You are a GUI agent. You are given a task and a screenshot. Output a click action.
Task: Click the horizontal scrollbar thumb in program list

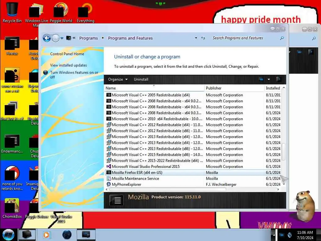coord(167,189)
